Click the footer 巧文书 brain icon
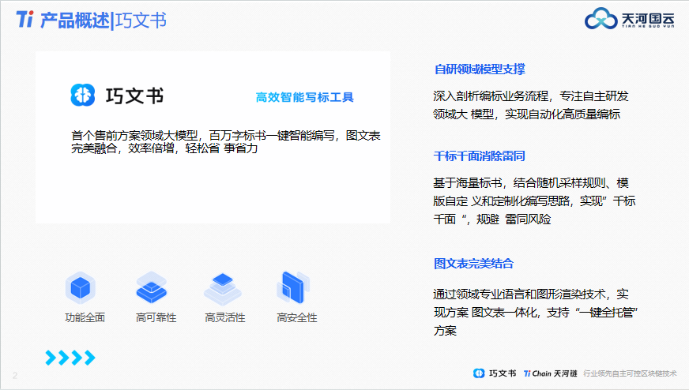Image resolution: width=689 pixels, height=390 pixels. 479,373
